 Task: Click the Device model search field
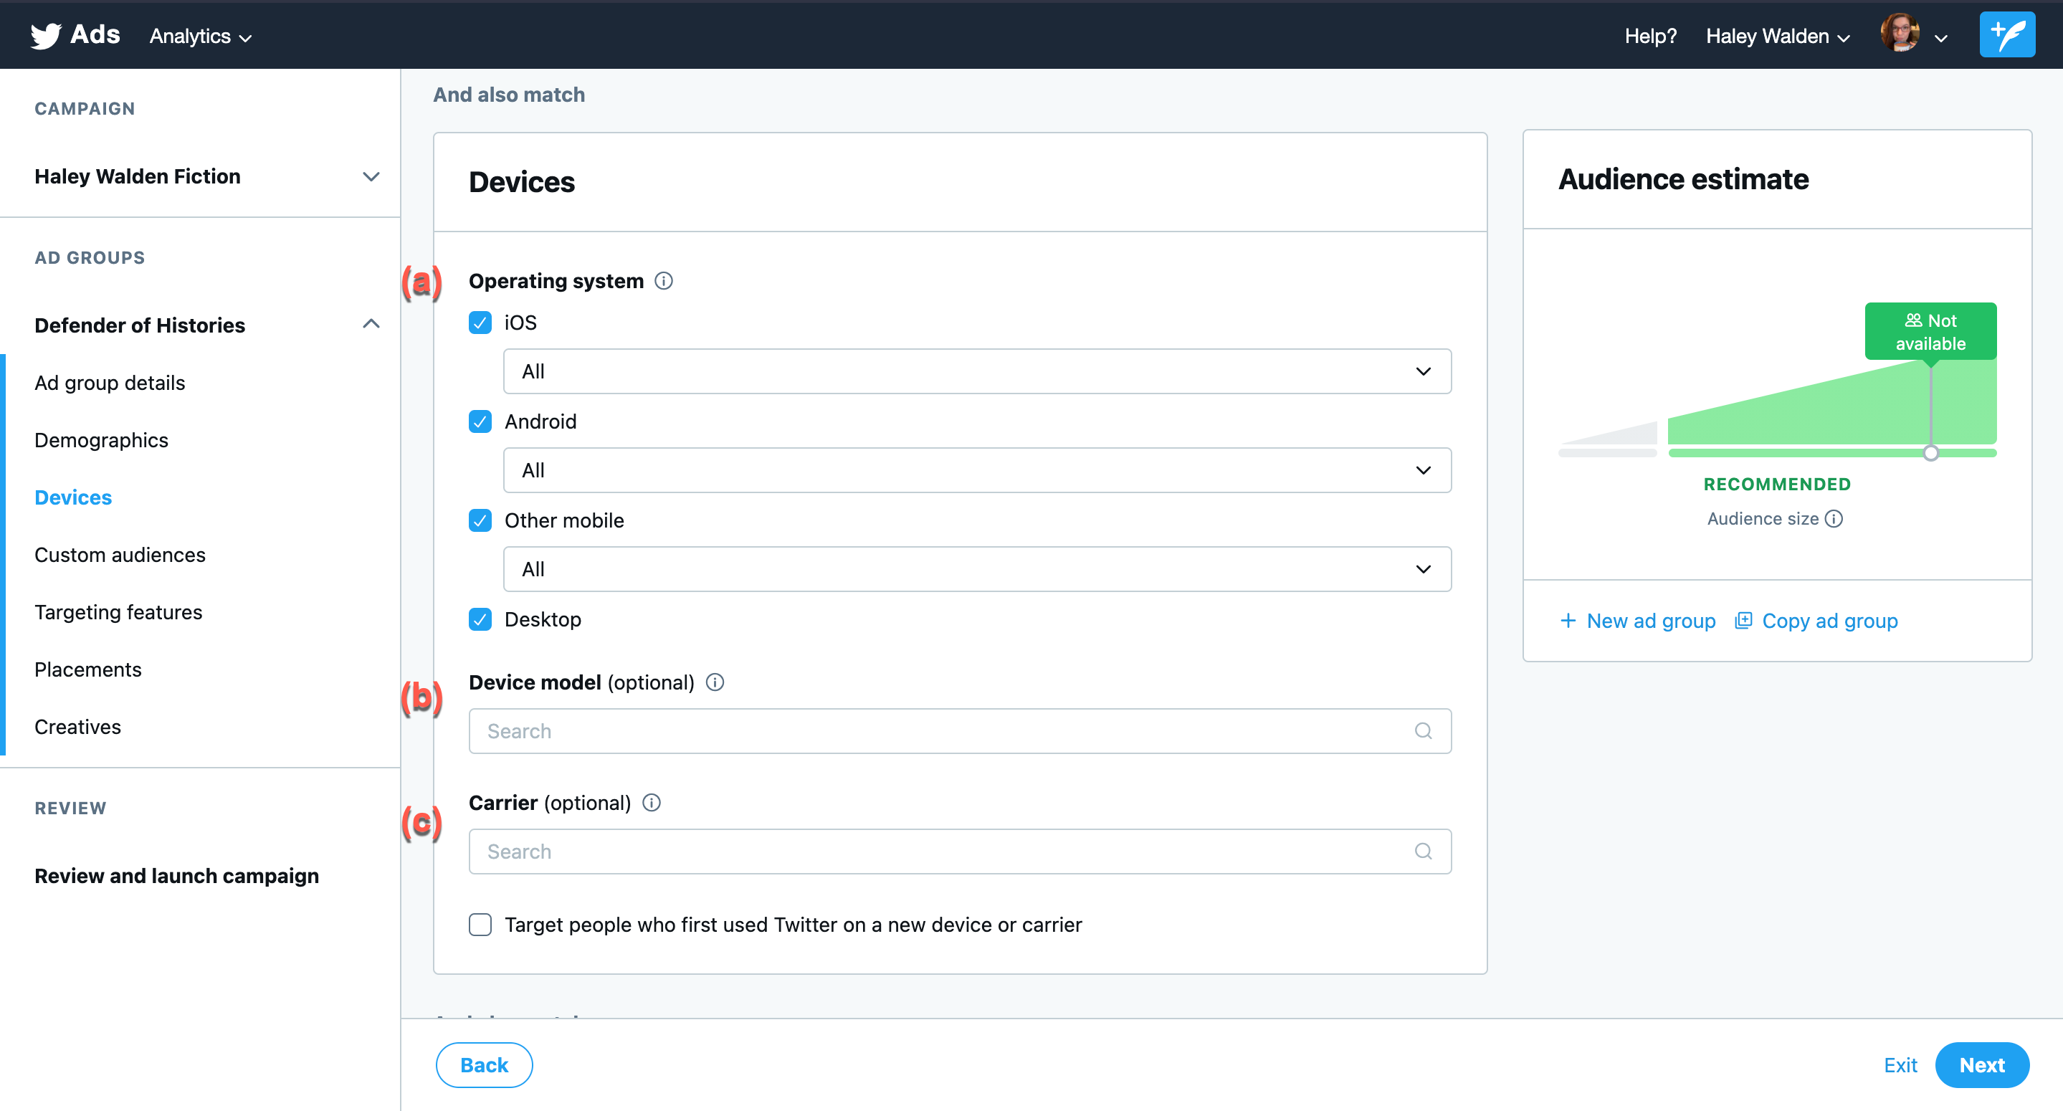(945, 731)
